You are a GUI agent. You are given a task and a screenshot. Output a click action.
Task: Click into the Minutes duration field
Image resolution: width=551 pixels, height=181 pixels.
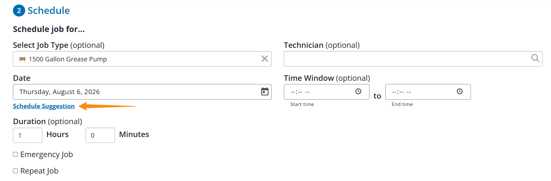pos(100,135)
